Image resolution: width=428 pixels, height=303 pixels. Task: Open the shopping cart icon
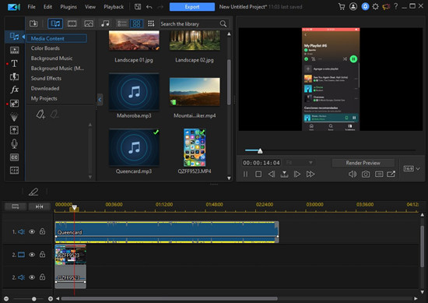click(341, 6)
